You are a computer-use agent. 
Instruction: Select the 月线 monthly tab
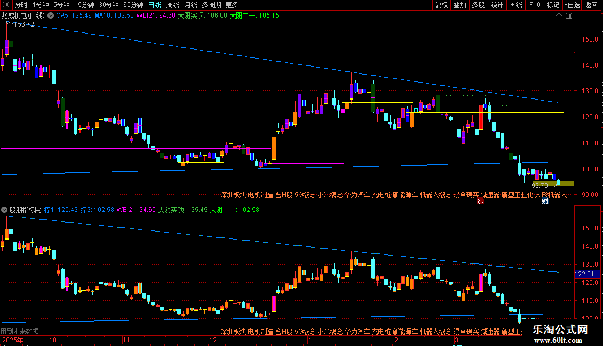191,5
